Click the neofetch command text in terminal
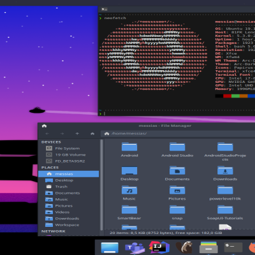Viewport: 255px width, 255px height. point(115,18)
